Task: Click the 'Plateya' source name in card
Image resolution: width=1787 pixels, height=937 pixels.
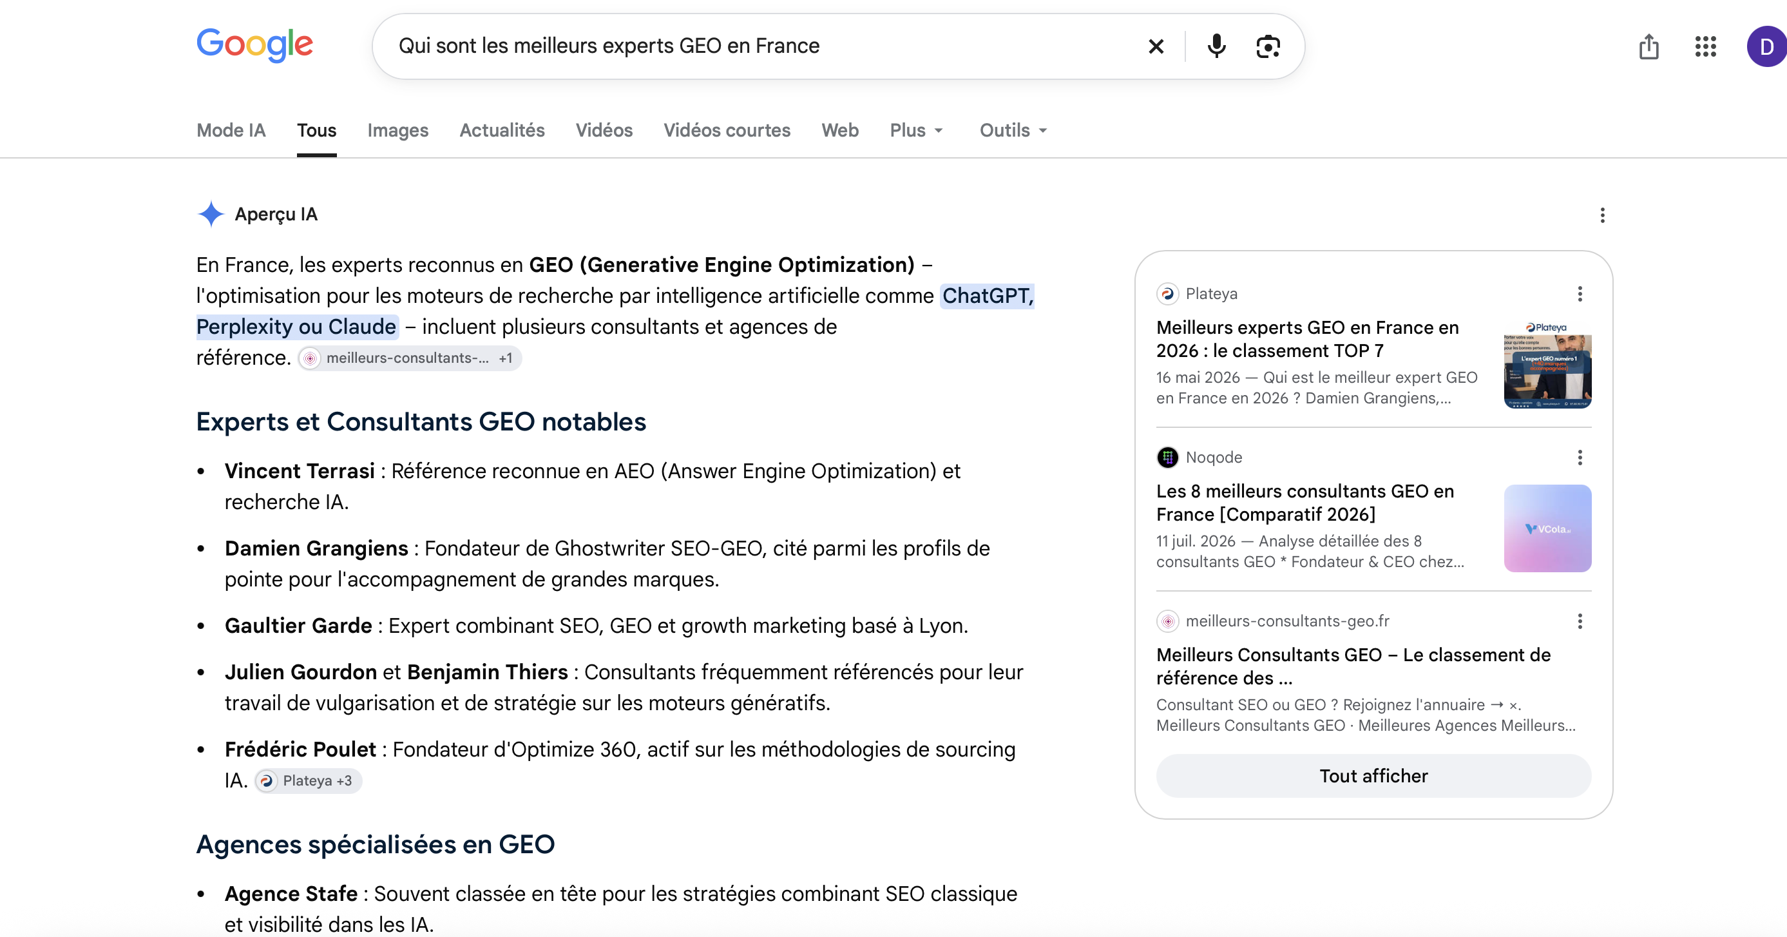Action: pos(1211,294)
